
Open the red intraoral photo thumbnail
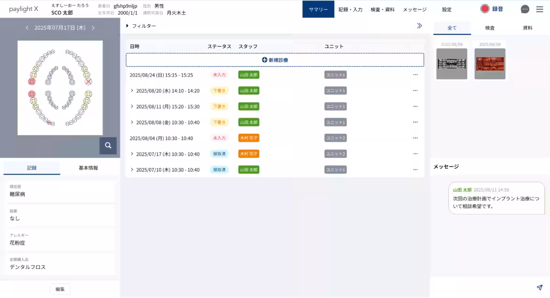click(489, 64)
